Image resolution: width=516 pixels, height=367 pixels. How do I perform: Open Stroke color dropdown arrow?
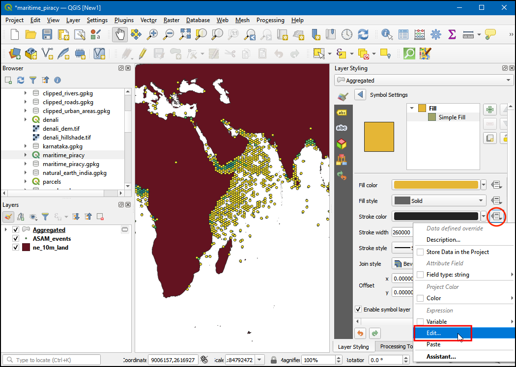tap(484, 216)
